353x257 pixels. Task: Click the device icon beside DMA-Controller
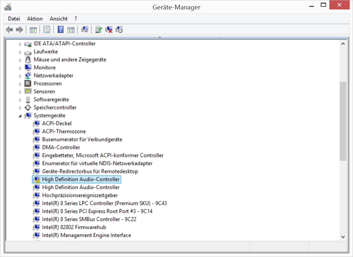[x=36, y=147]
